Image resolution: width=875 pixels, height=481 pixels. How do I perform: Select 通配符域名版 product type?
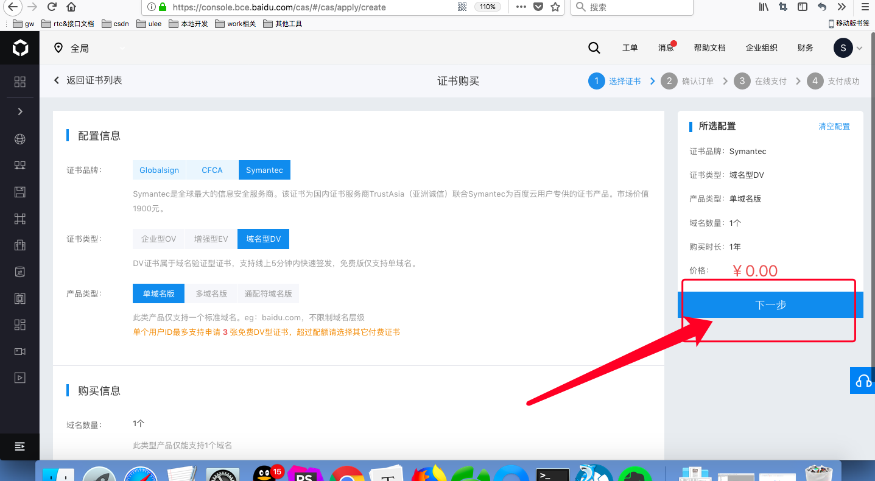[268, 293]
